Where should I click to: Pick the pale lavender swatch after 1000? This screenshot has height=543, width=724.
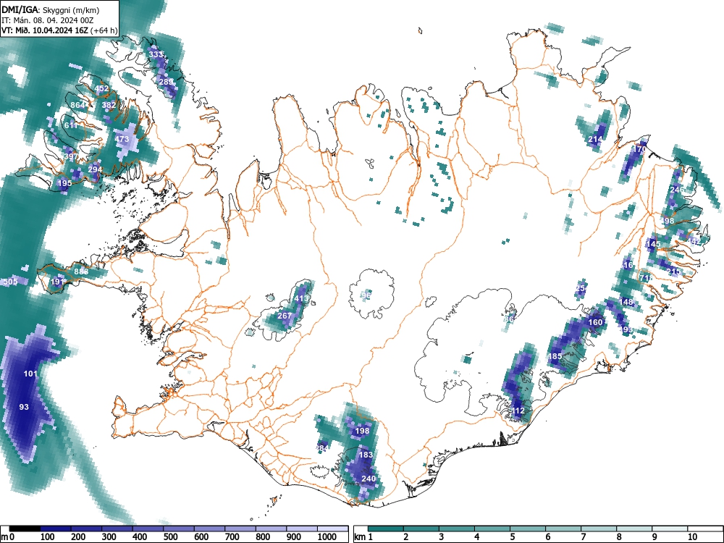[x=333, y=529]
